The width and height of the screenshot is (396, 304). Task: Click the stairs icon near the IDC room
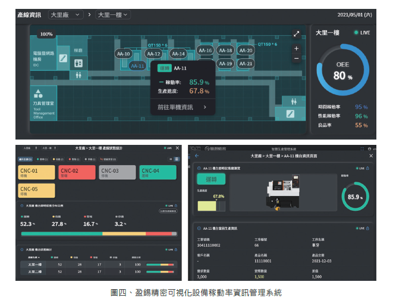click(x=63, y=58)
